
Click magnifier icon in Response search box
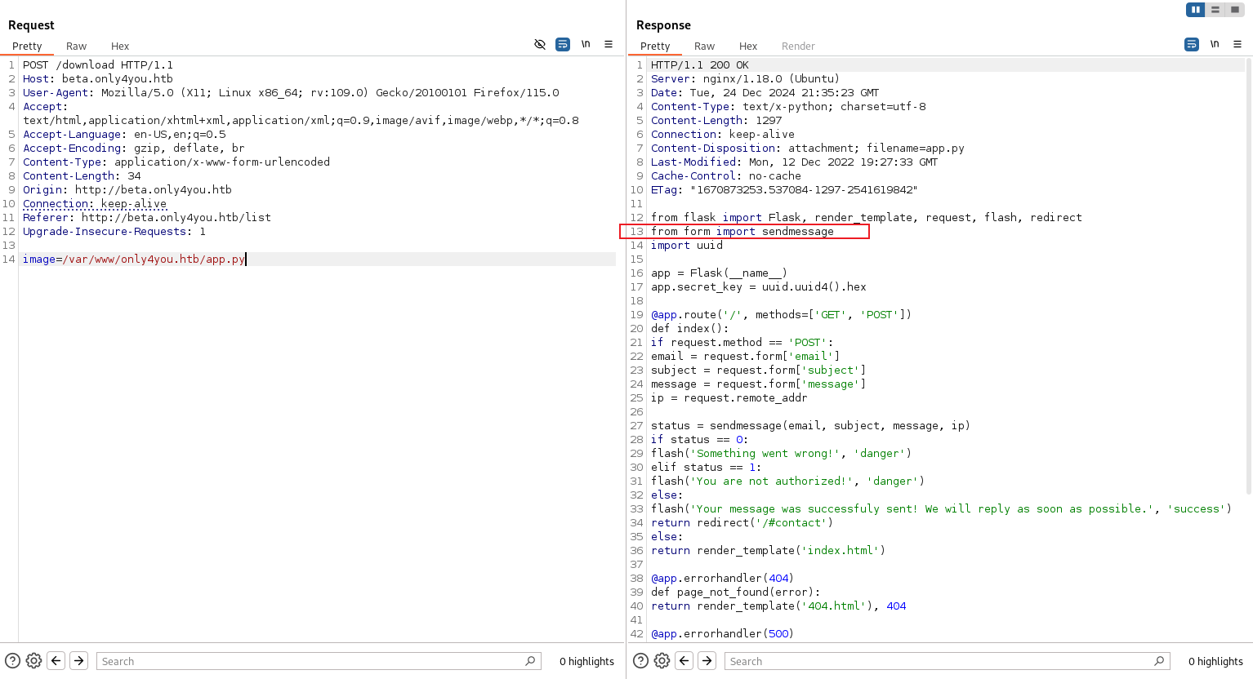[x=1159, y=661]
